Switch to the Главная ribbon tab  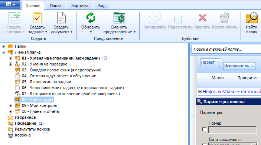pyautogui.click(x=33, y=6)
